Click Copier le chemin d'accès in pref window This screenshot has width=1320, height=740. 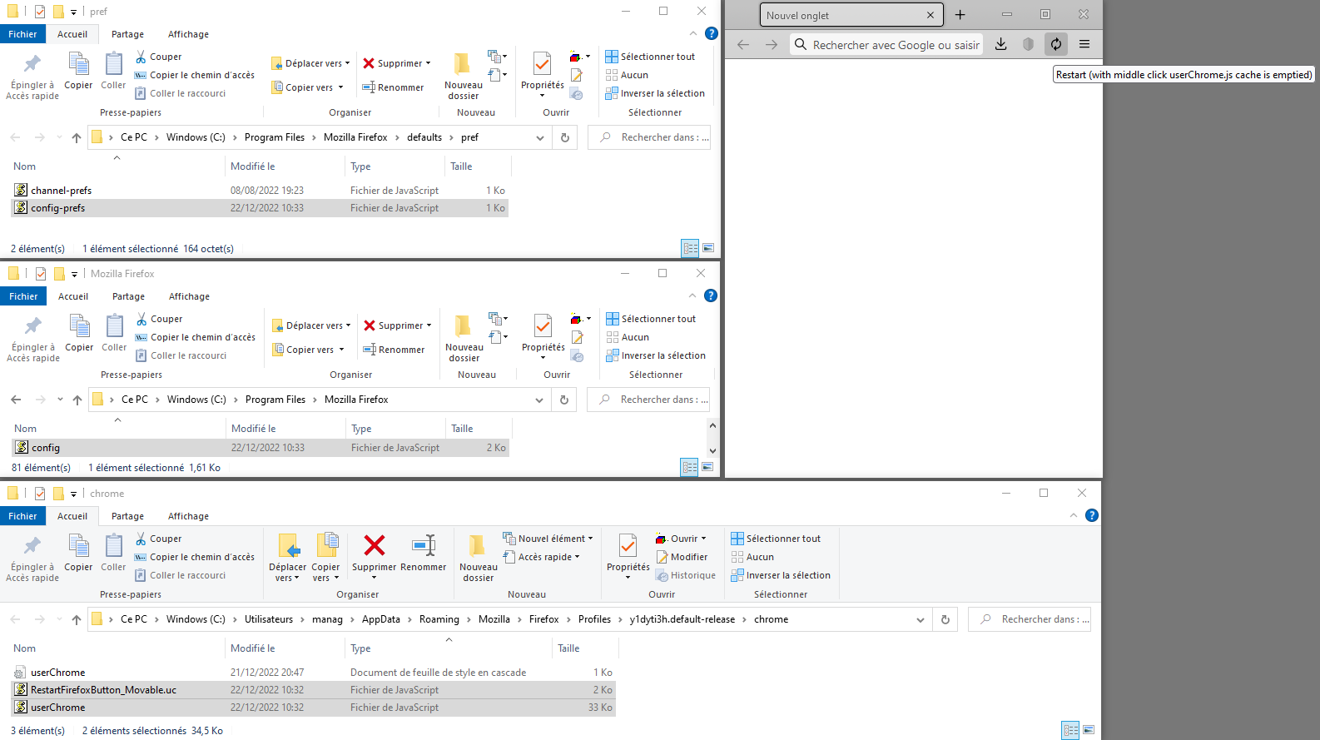point(195,75)
